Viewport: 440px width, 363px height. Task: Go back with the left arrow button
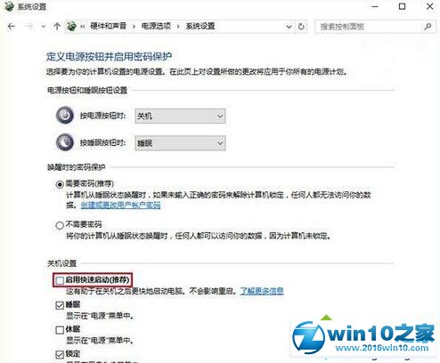point(12,27)
